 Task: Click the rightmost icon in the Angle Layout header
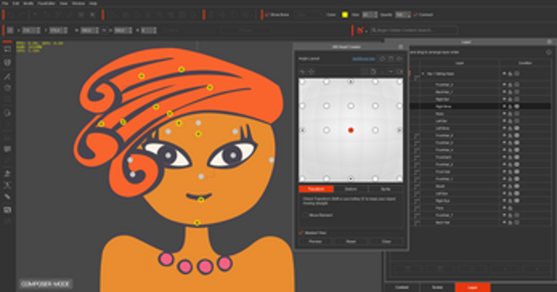tap(399, 59)
